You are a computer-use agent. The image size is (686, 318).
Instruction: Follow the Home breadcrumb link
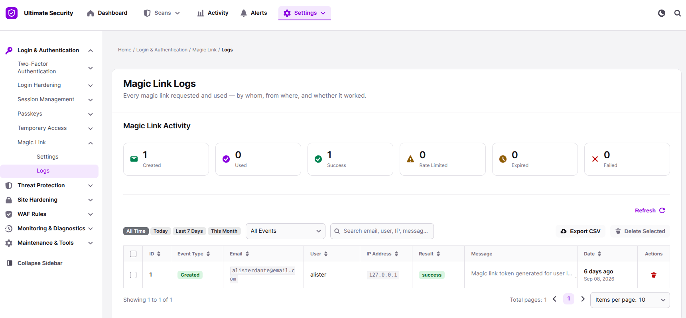click(x=125, y=50)
